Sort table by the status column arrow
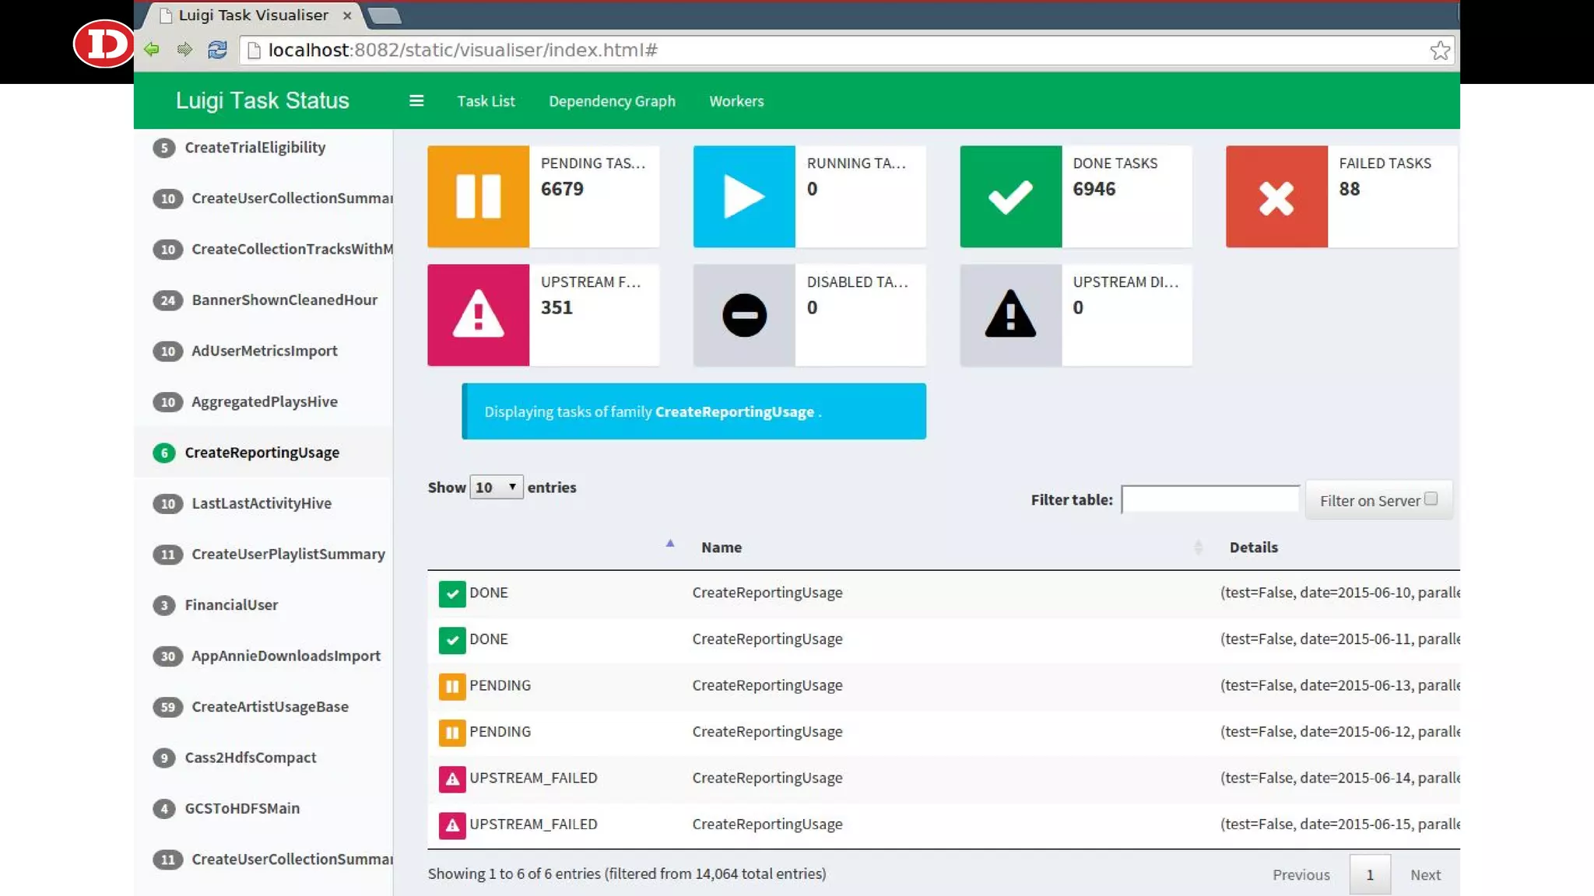 click(670, 544)
